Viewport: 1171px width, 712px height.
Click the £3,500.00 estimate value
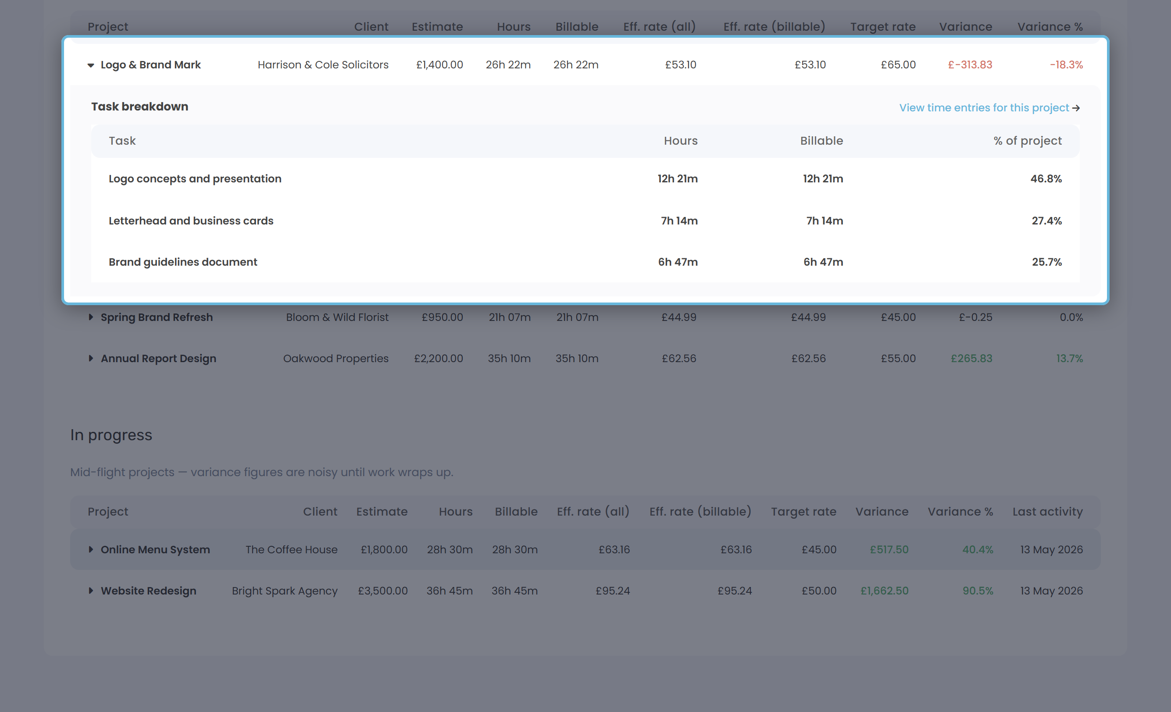(x=382, y=591)
